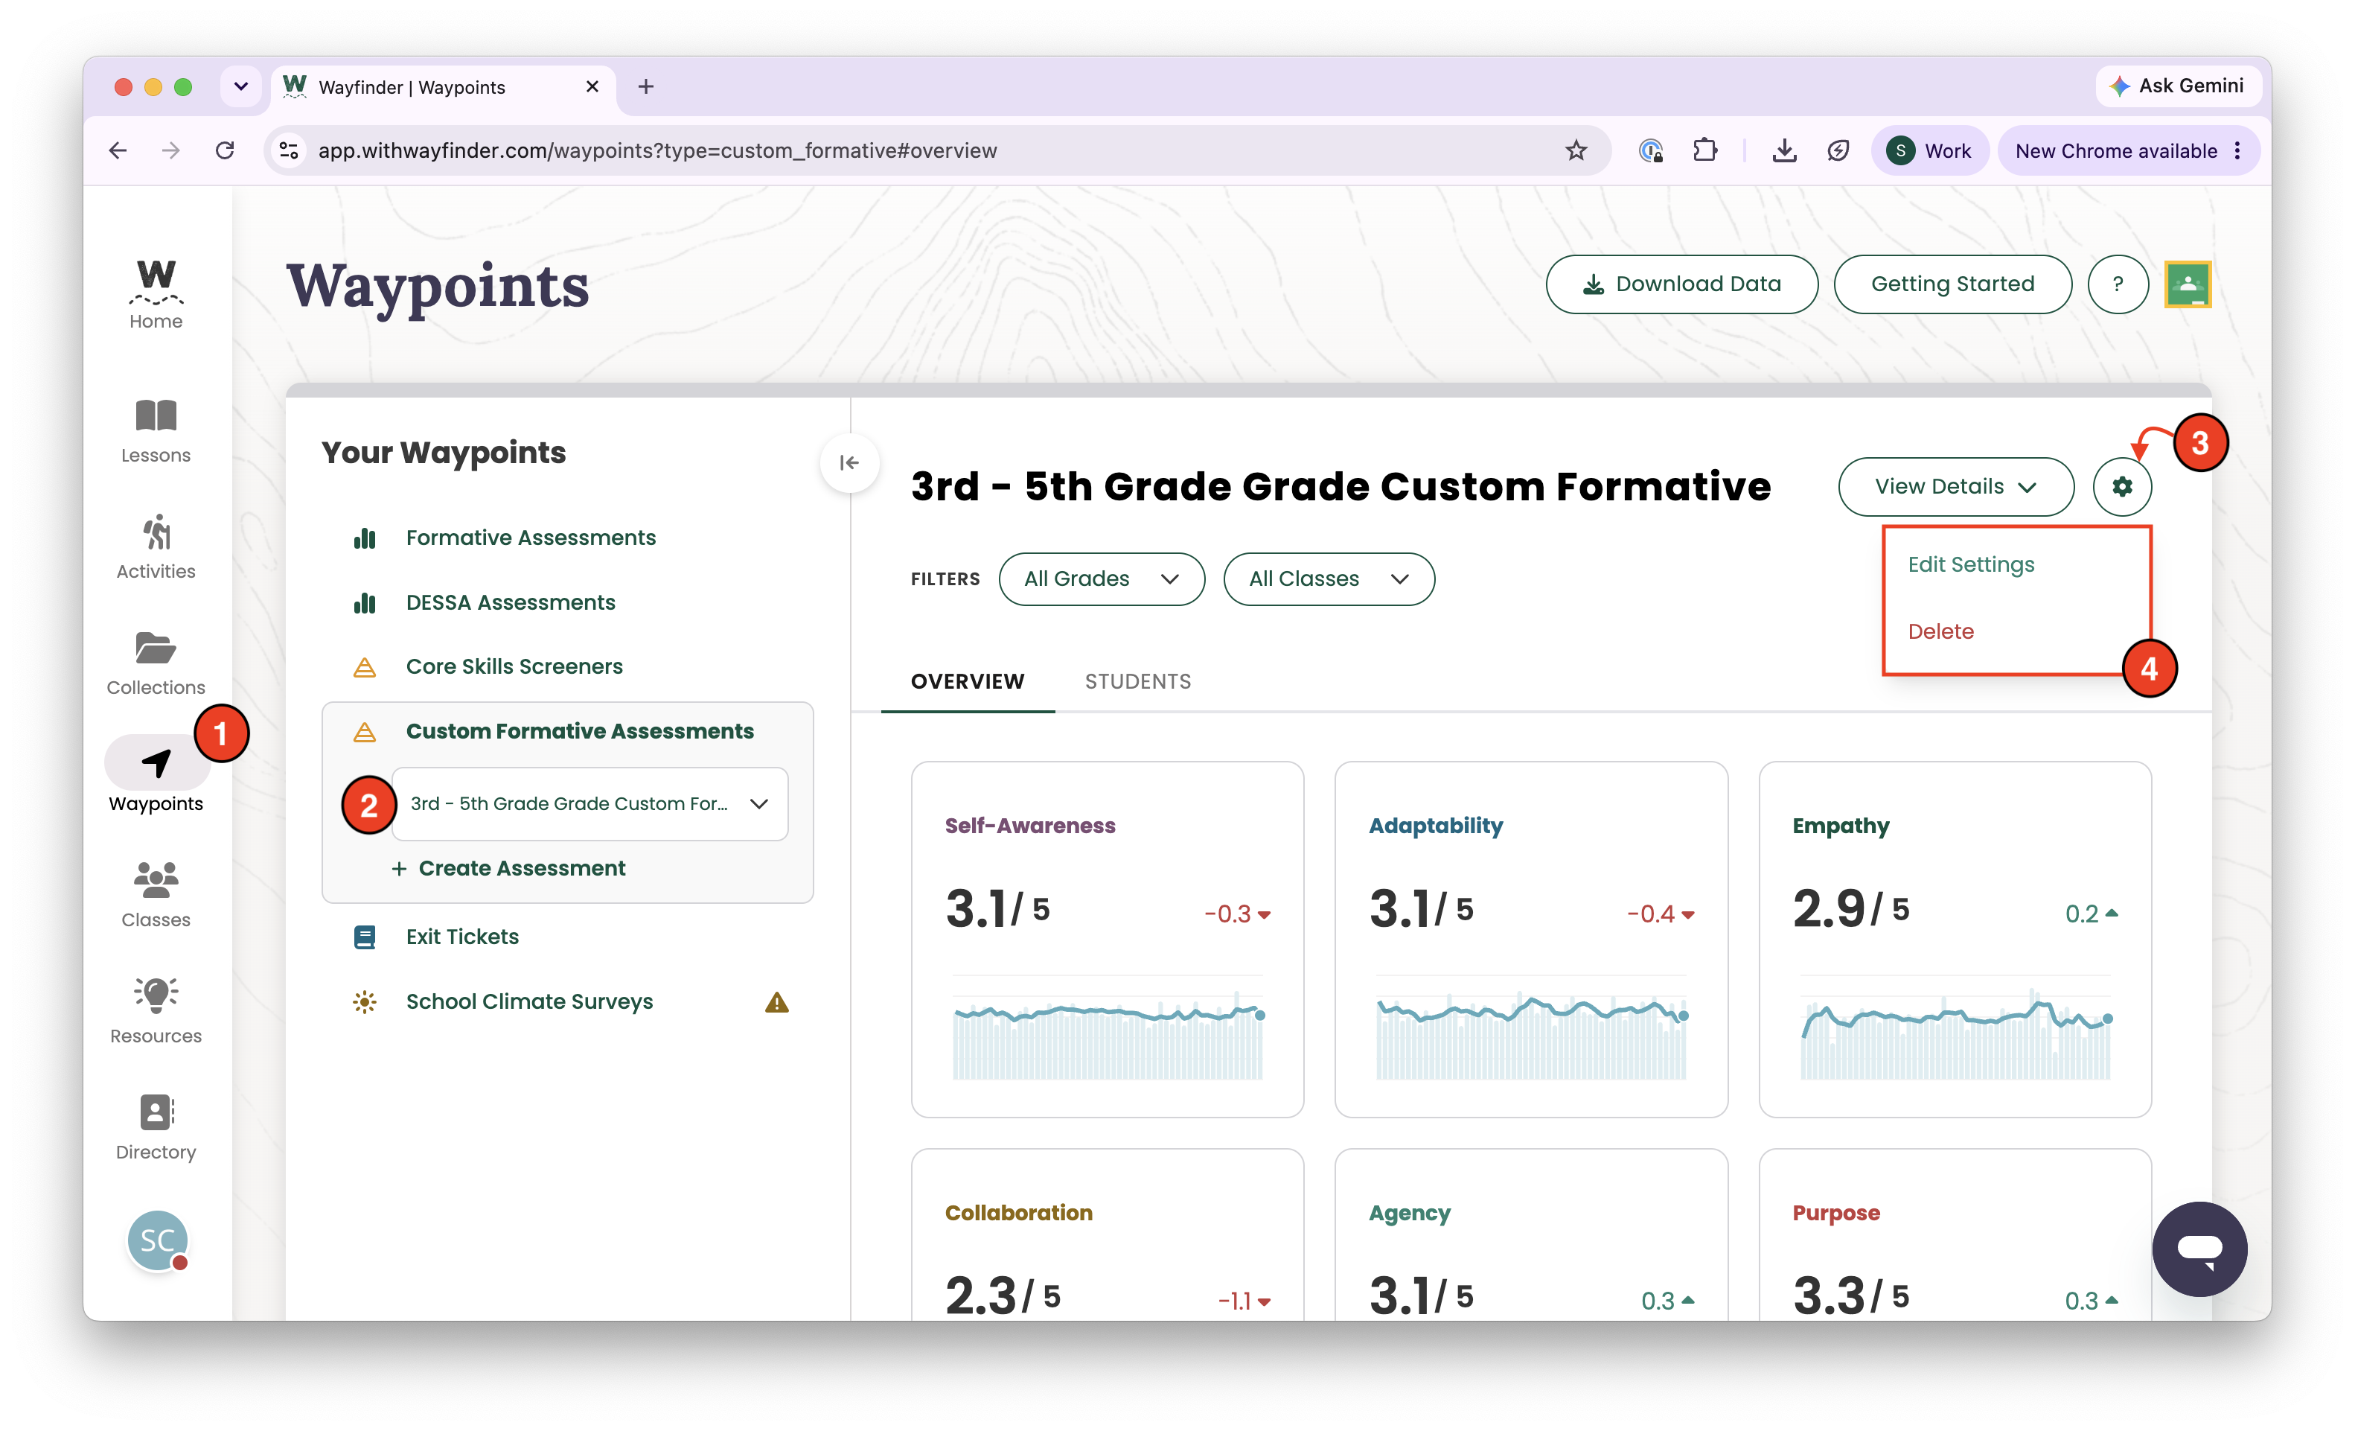Click the Self-Awareness -0.3 change value
Viewport: 2355px width, 1431px height.
1237,914
